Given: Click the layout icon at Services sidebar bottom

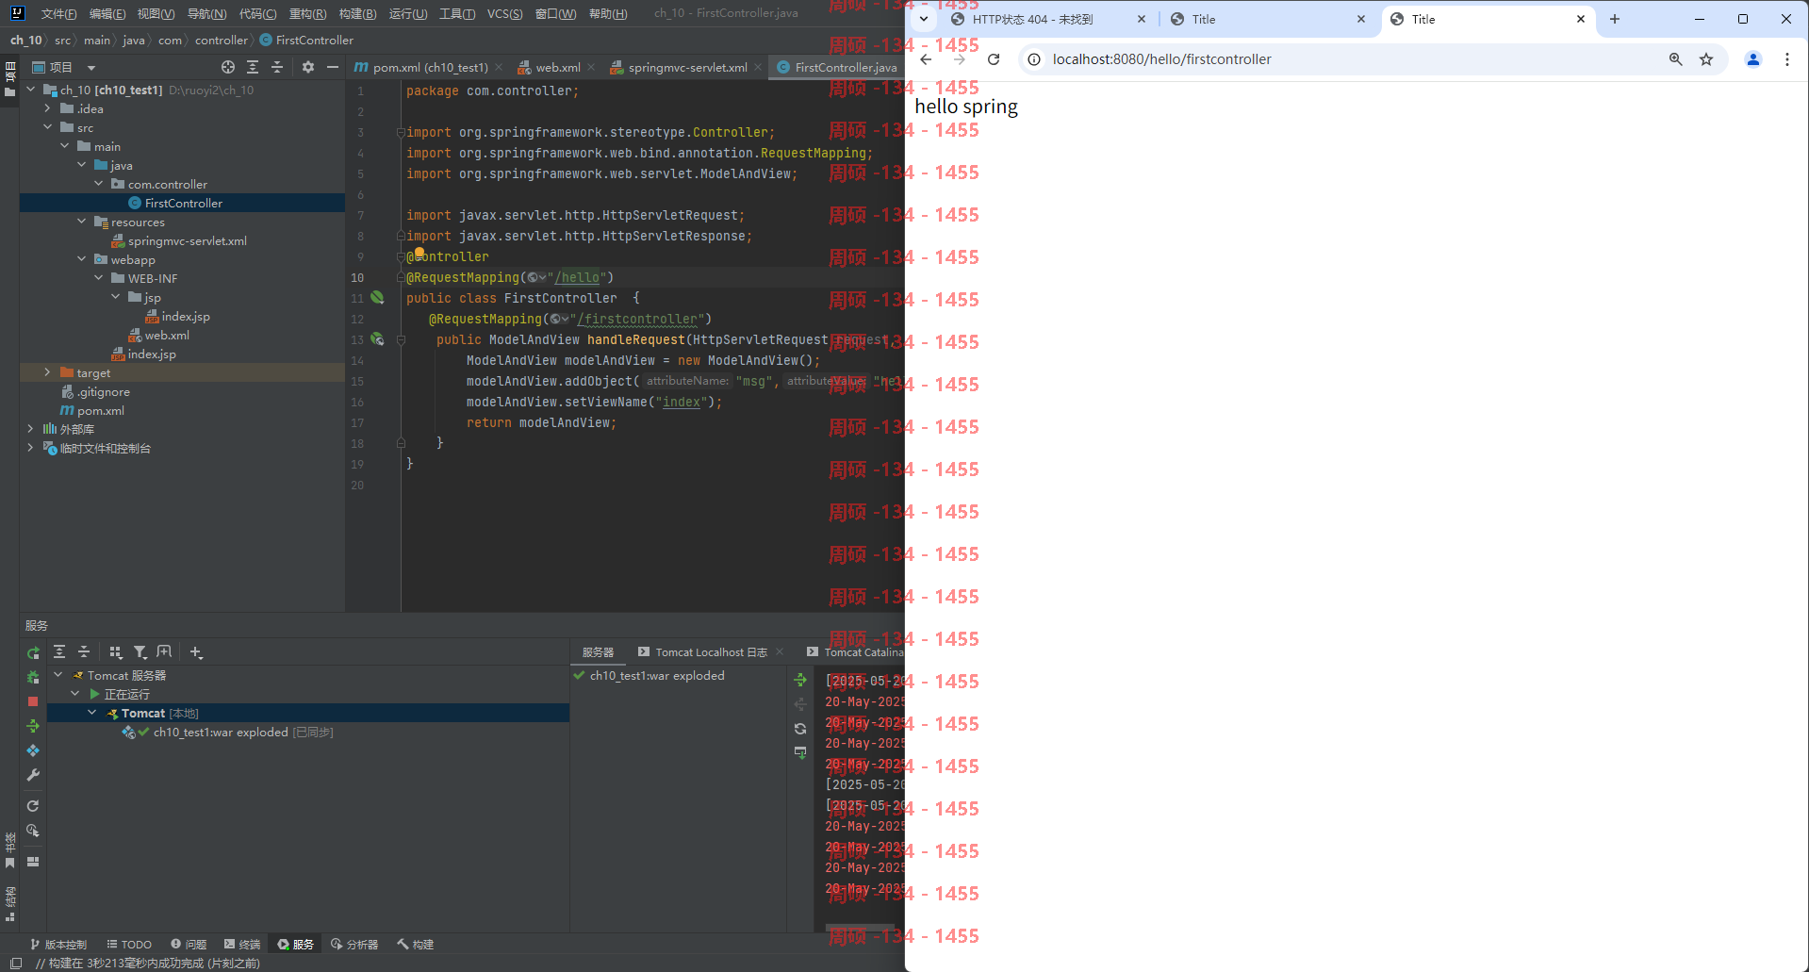Looking at the screenshot, I should (x=33, y=862).
